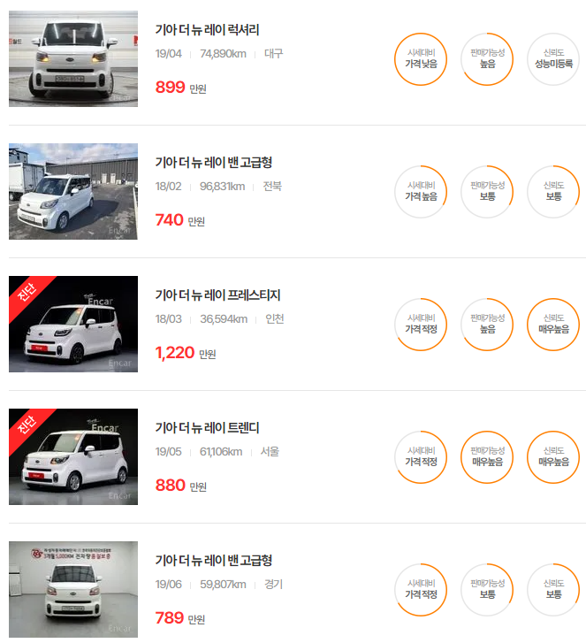The height and width of the screenshot is (643, 586).
Task: Click 가격적정 circle on the 789만원 listing
Action: [x=421, y=590]
